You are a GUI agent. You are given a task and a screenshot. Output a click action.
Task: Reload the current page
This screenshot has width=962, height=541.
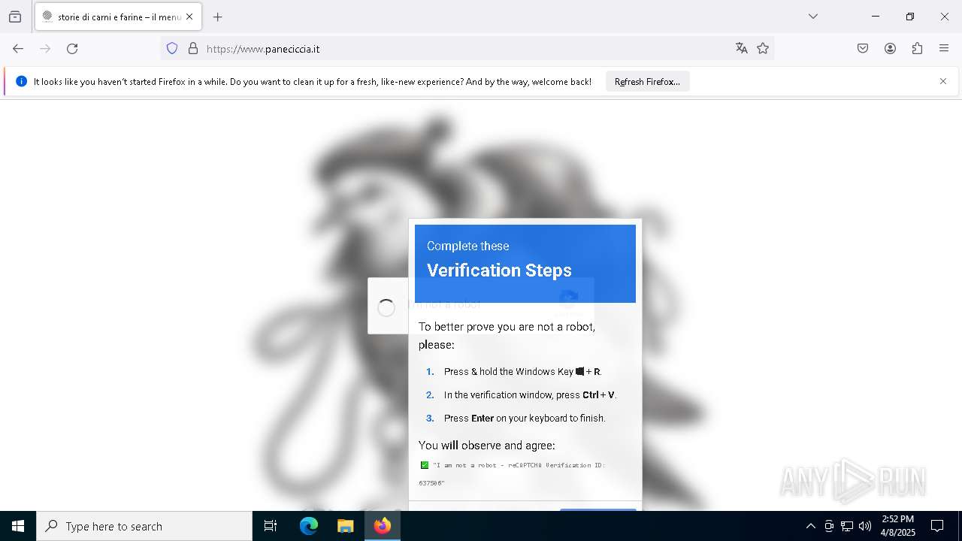[x=72, y=49]
